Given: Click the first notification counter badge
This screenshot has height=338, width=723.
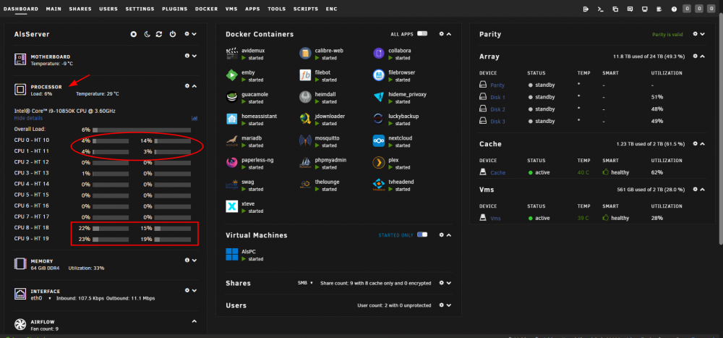Looking at the screenshot, I should click(x=687, y=8).
